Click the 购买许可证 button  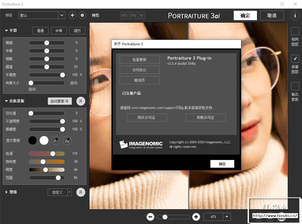tap(147, 117)
